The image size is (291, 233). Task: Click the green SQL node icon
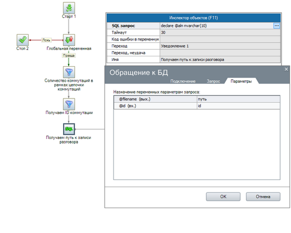pyautogui.click(x=69, y=129)
